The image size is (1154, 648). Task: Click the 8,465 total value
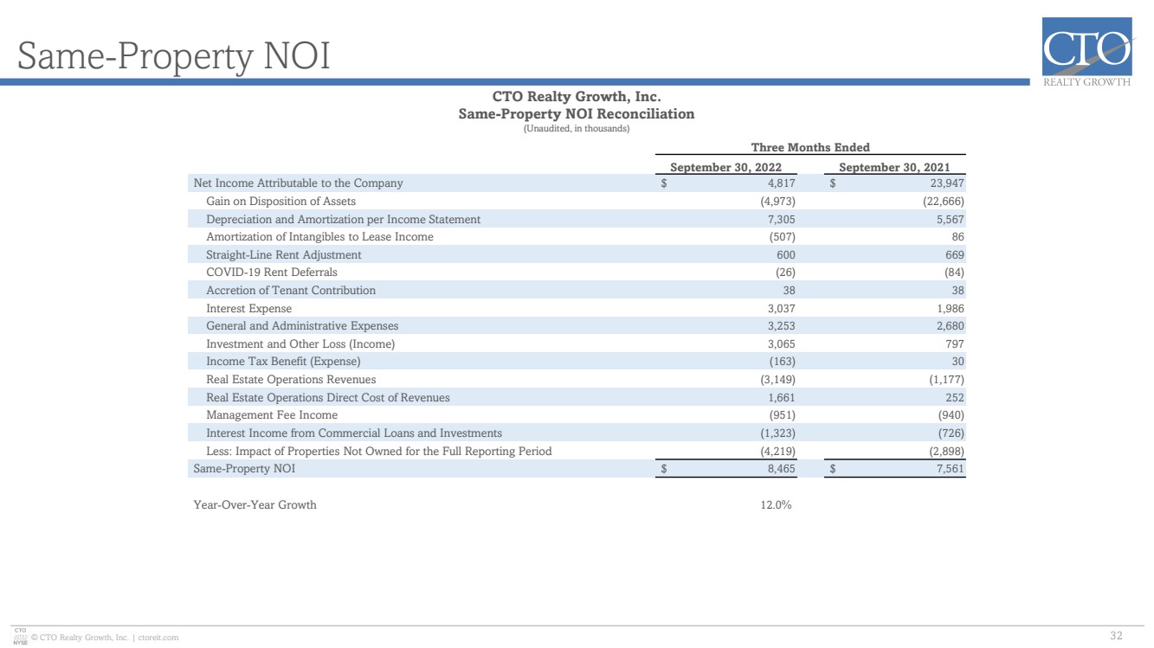coord(781,468)
